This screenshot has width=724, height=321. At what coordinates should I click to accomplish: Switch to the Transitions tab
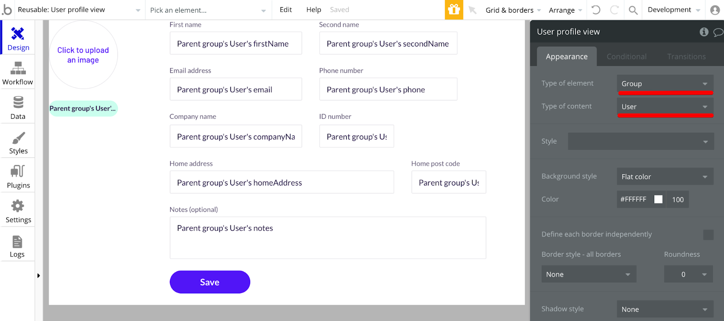[686, 56]
